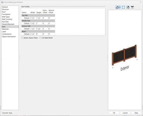Click the Name column header
Screen dimensions: 143x116
[26, 11]
